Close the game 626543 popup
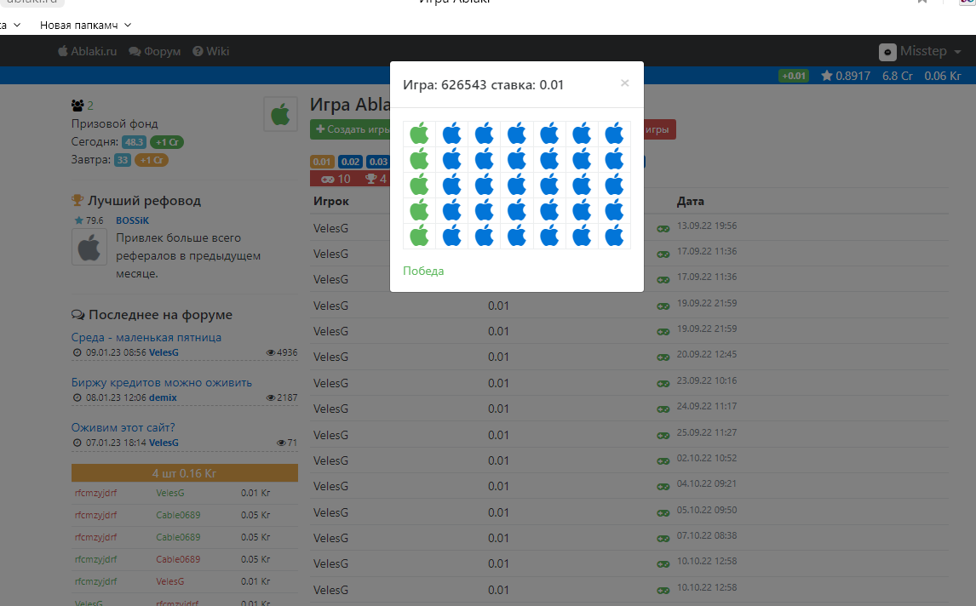976x606 pixels. [x=624, y=83]
